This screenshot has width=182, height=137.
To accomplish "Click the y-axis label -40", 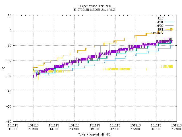I will 9,91.
